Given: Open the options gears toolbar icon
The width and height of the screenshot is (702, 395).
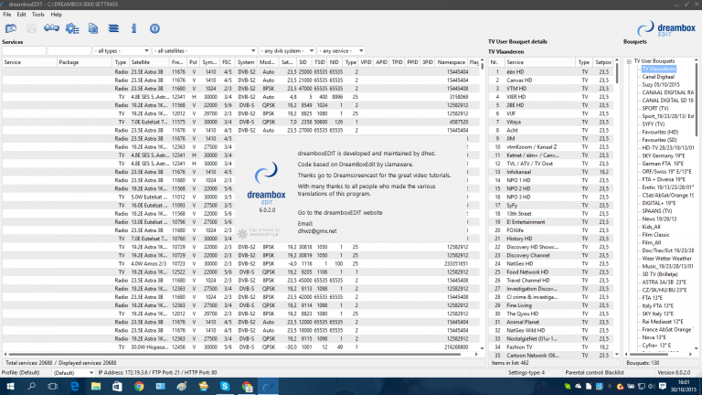Looking at the screenshot, I should click(72, 29).
